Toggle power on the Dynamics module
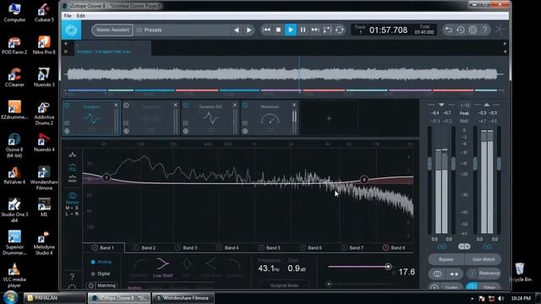The image size is (541, 304). coord(126,105)
